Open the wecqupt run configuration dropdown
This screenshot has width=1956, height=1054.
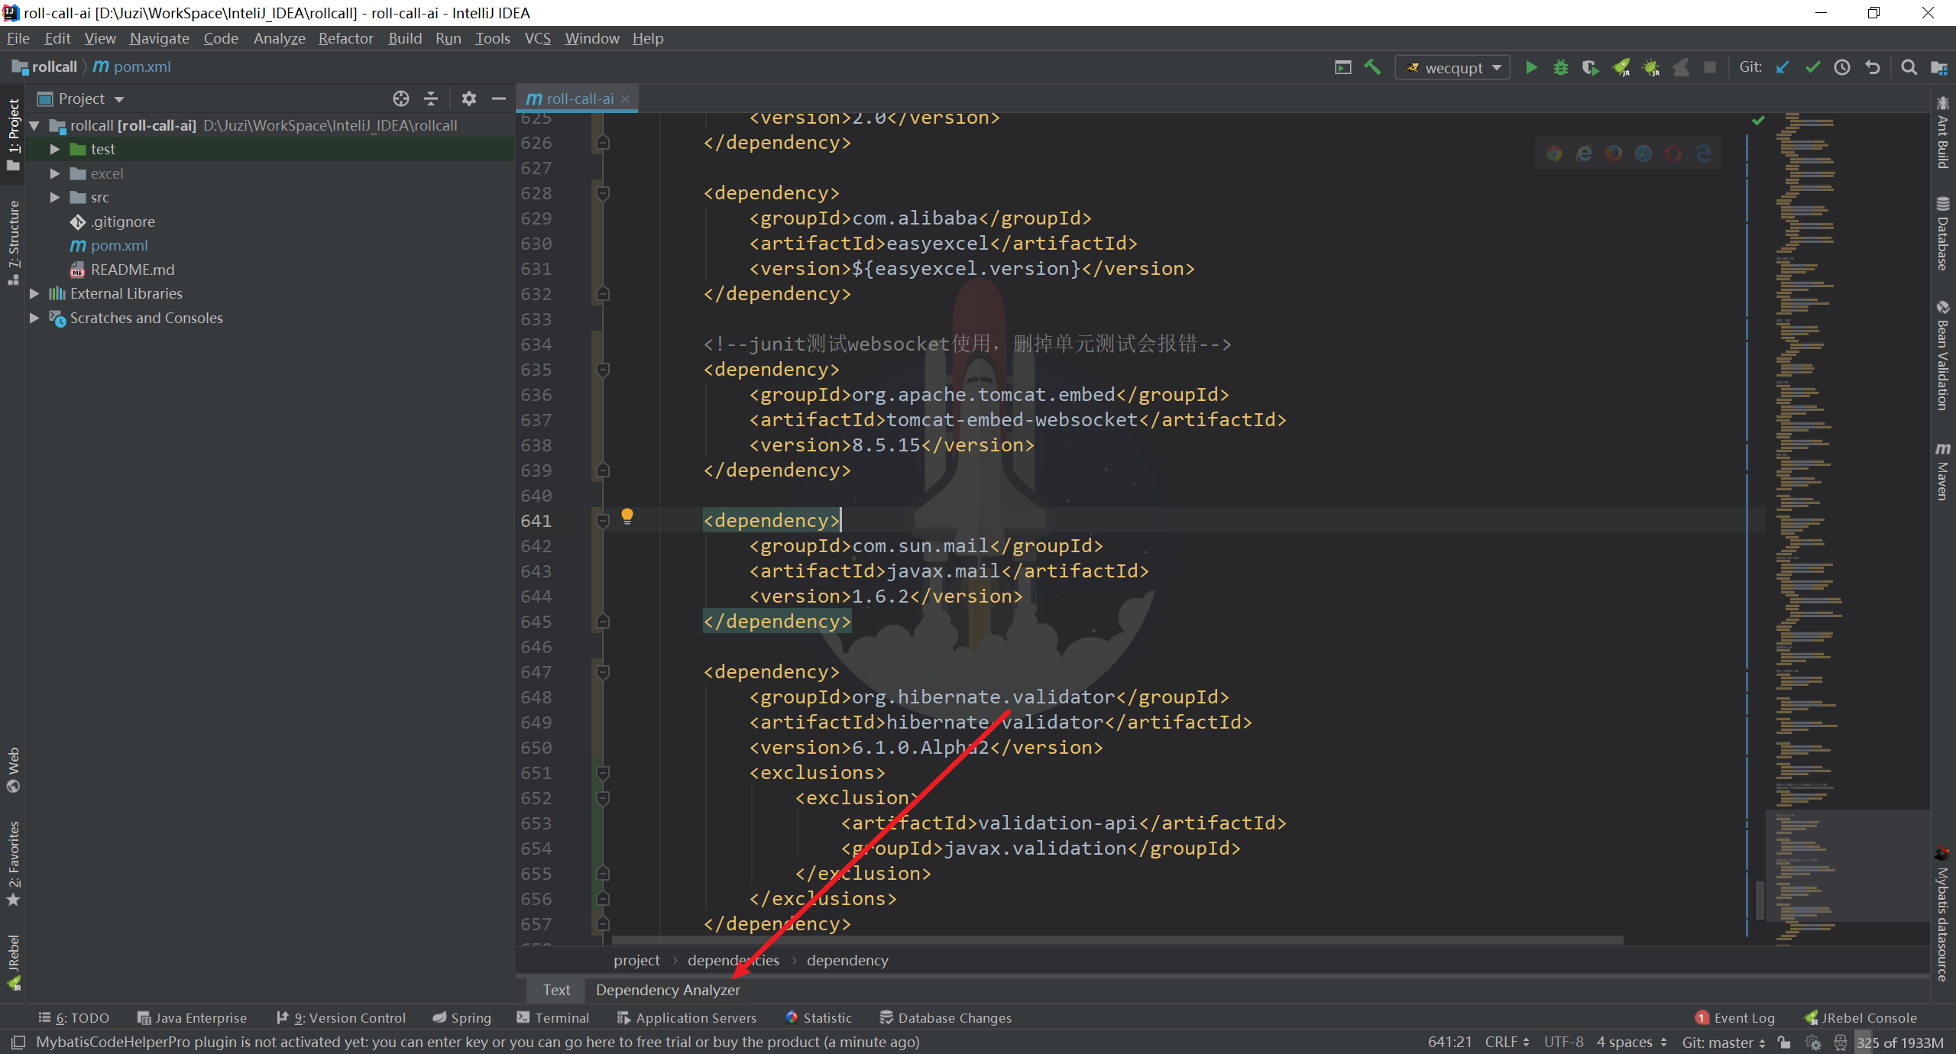pyautogui.click(x=1452, y=67)
